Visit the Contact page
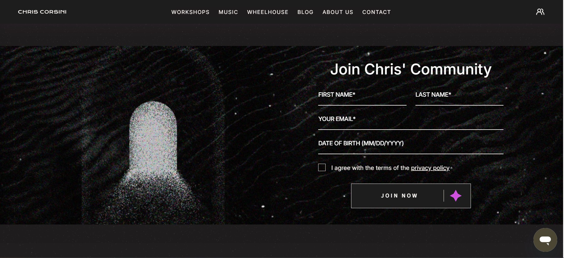Image resolution: width=564 pixels, height=258 pixels. coord(377,12)
